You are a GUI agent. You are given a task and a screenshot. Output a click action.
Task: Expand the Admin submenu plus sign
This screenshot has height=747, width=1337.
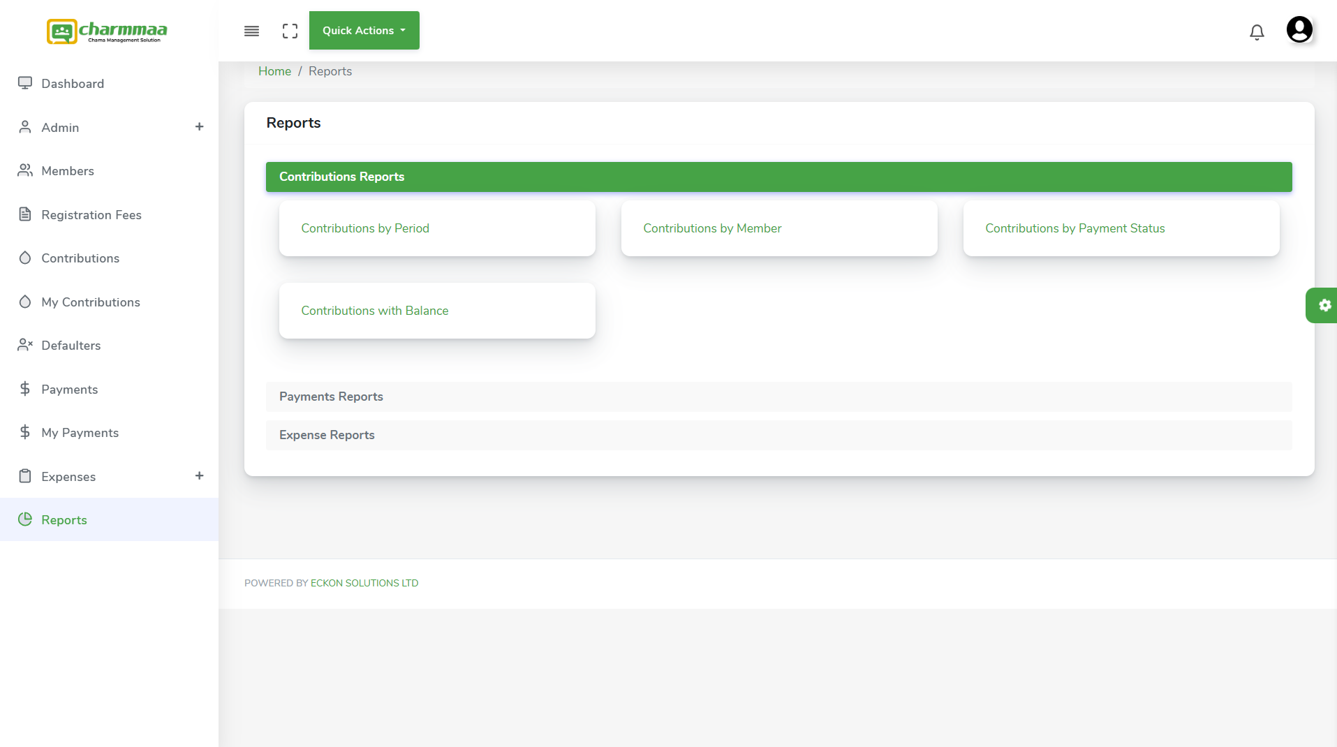[x=199, y=126]
